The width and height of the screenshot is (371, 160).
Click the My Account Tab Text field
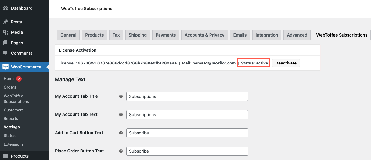(x=187, y=115)
